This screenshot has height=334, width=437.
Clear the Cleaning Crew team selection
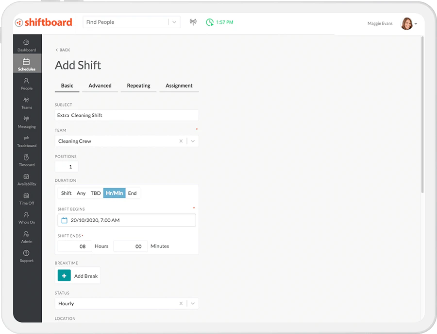pos(181,141)
